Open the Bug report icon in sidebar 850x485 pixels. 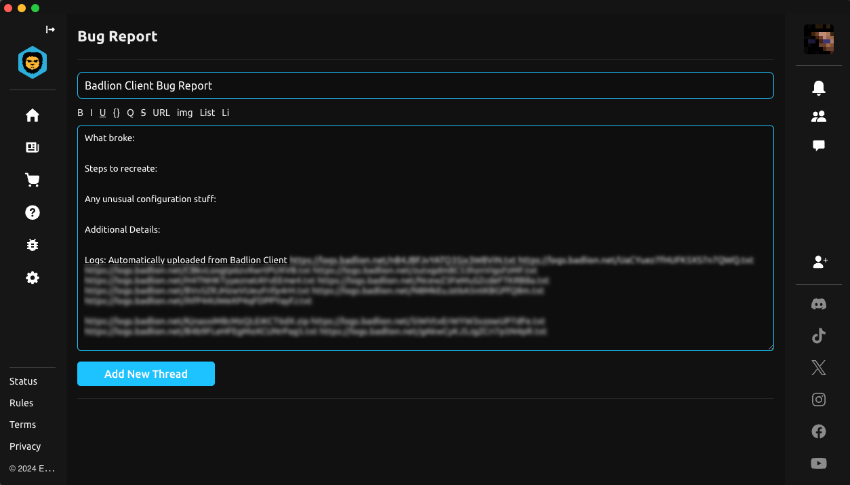33,245
